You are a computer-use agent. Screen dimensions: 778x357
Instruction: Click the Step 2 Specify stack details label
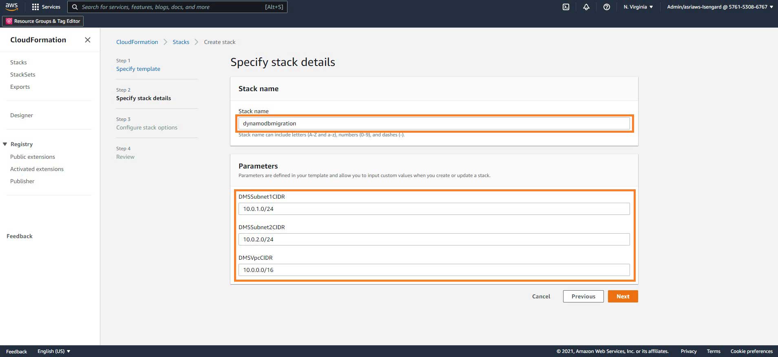coord(144,98)
